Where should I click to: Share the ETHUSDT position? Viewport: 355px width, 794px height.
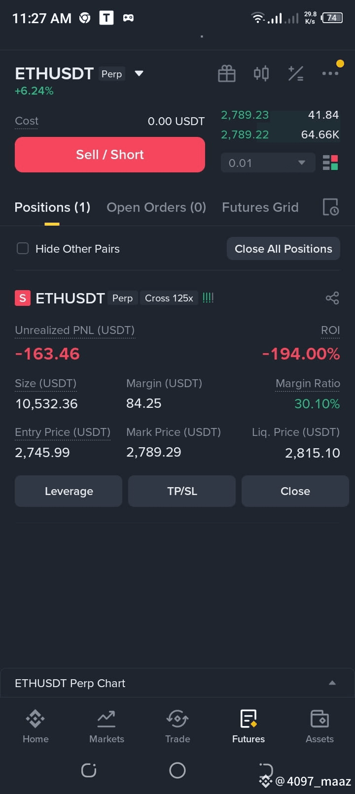pos(332,298)
